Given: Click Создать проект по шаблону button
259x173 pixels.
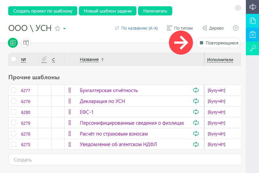Looking at the screenshot, I should click(43, 11).
